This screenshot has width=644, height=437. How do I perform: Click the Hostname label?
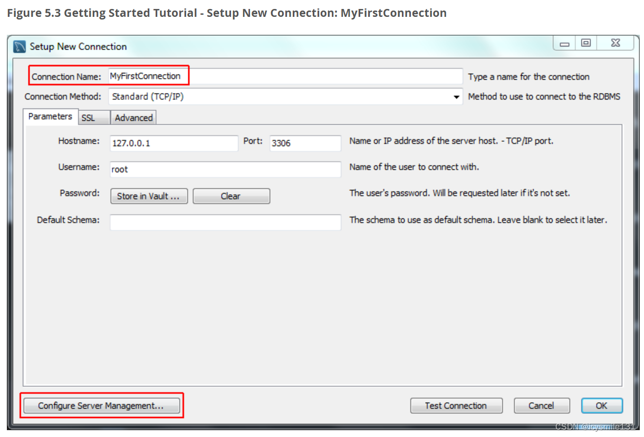[x=79, y=141]
